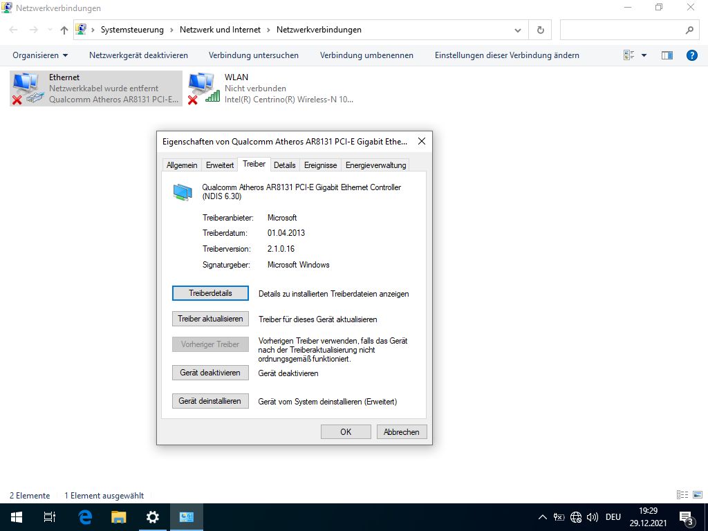Close the Eigenschaften dialog
The height and width of the screenshot is (531, 708).
[422, 141]
